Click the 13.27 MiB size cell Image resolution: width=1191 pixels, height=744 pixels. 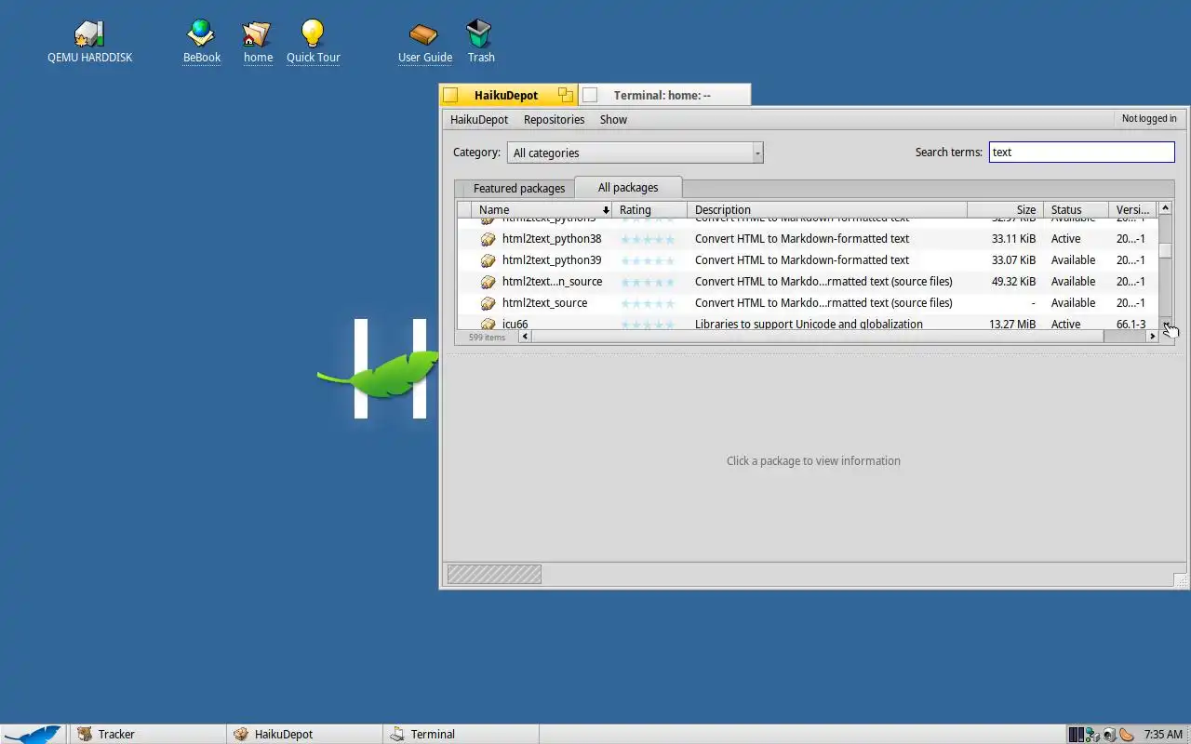click(x=1012, y=325)
